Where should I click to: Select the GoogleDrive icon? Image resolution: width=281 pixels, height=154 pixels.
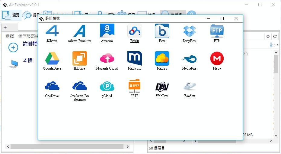click(x=52, y=59)
